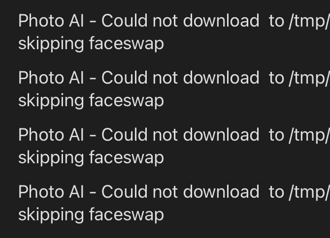Open the third Photo AI error message
Image resolution: width=330 pixels, height=238 pixels.
point(174,146)
